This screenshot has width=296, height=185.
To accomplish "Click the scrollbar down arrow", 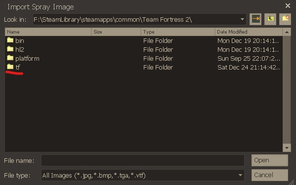I will [x=287, y=148].
